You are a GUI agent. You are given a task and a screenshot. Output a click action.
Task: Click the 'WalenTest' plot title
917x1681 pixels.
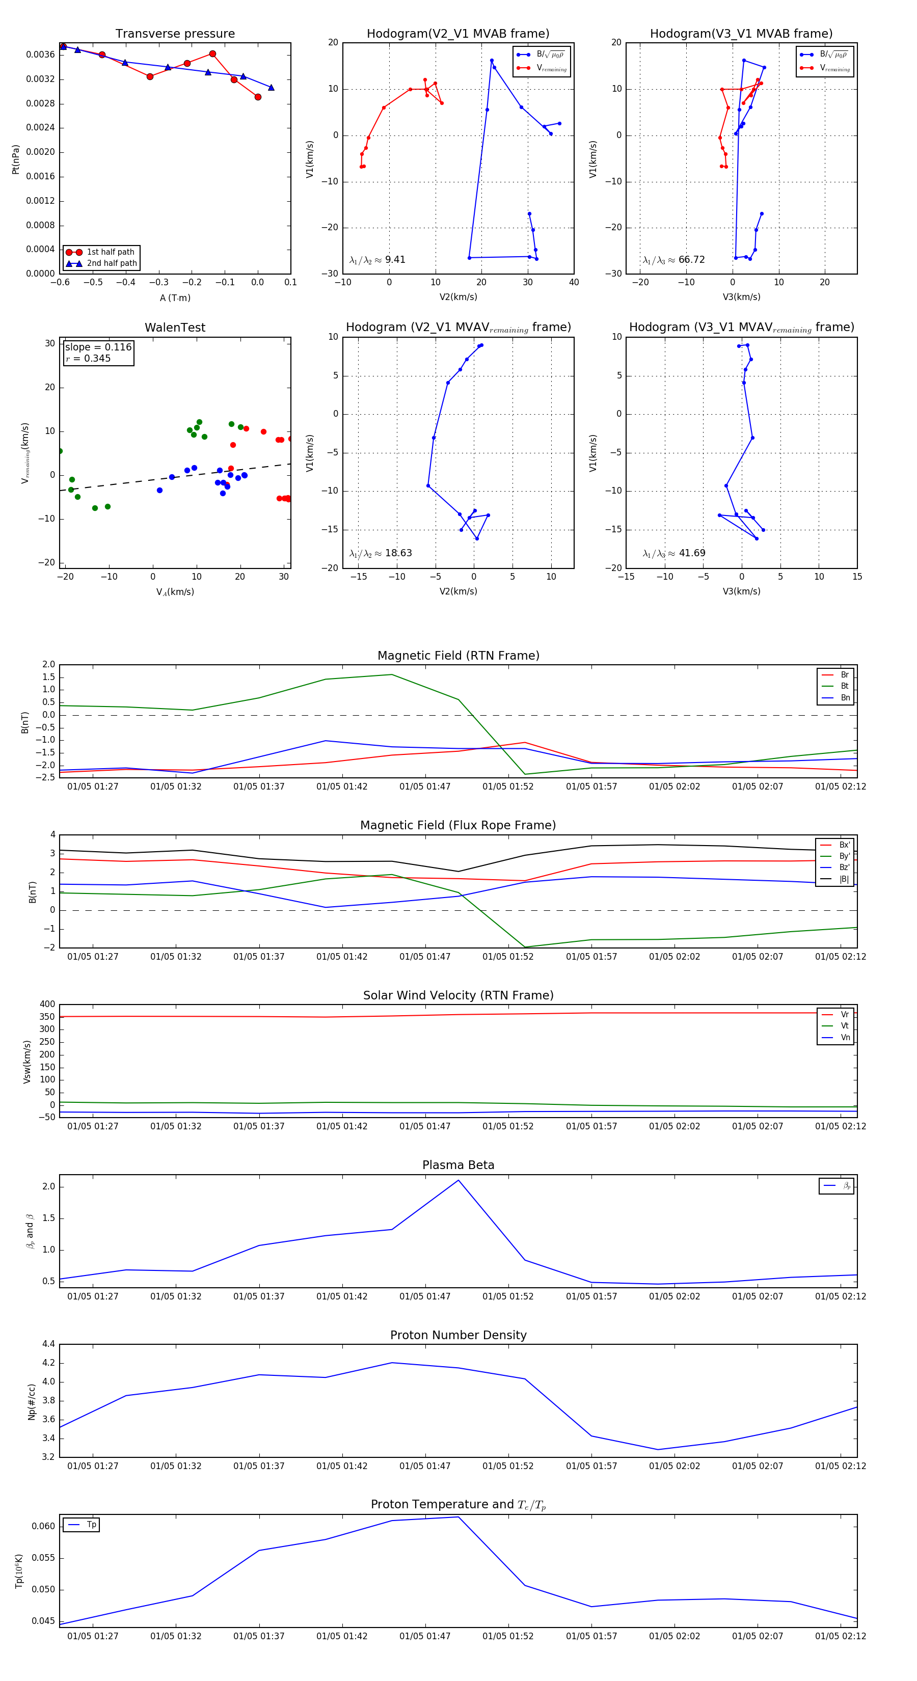pos(175,328)
